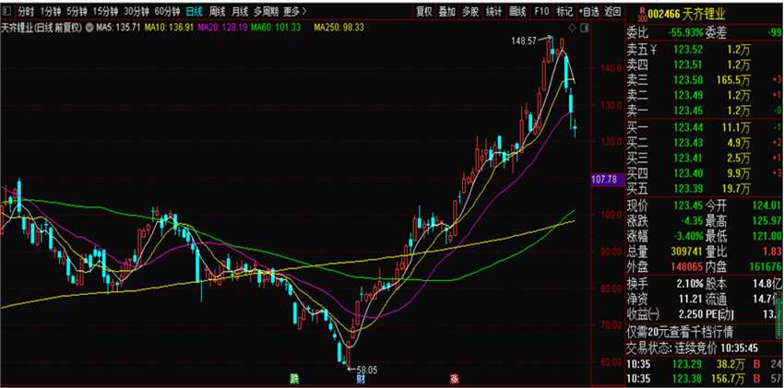Click the MA60: 101.33 indicator label
This screenshot has width=784, height=388.
276,28
